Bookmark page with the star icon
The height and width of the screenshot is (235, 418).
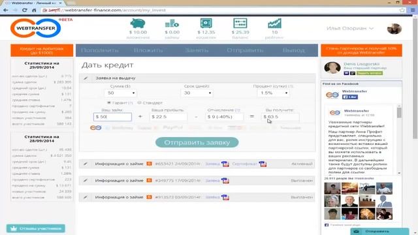pos(402,10)
